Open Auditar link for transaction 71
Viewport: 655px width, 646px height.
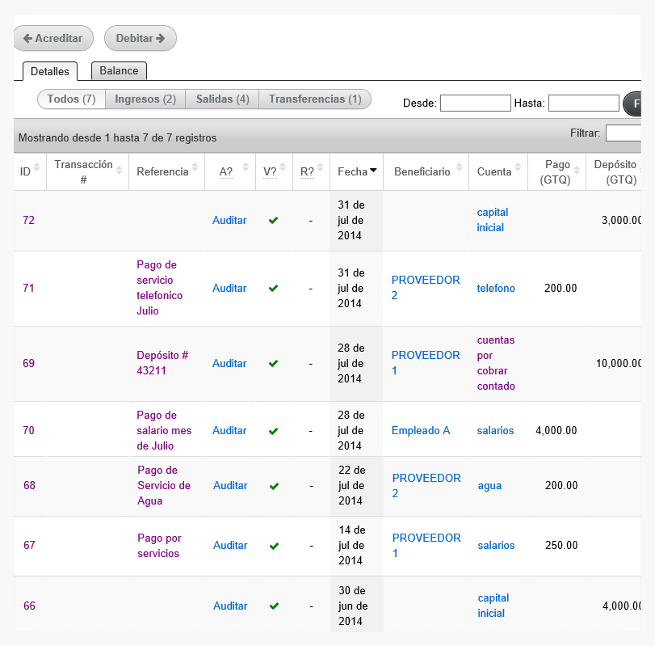[229, 288]
